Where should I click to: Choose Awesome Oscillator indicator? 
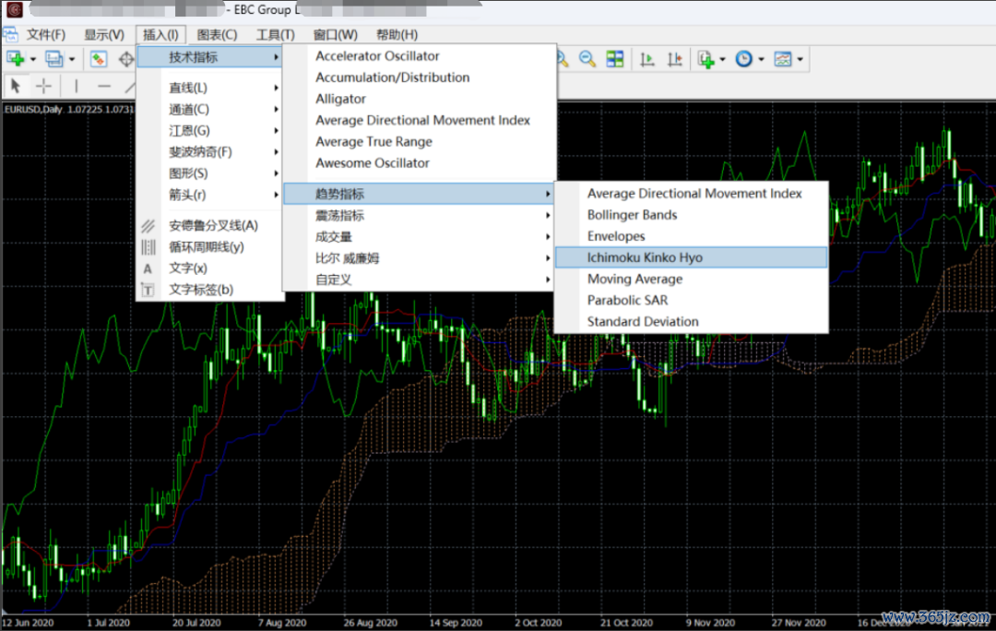[420, 162]
